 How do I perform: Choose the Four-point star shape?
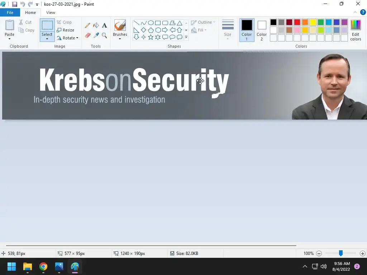tap(143, 37)
